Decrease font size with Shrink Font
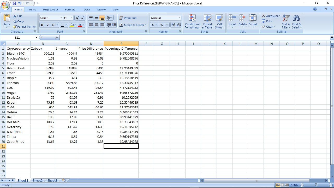 82,18
